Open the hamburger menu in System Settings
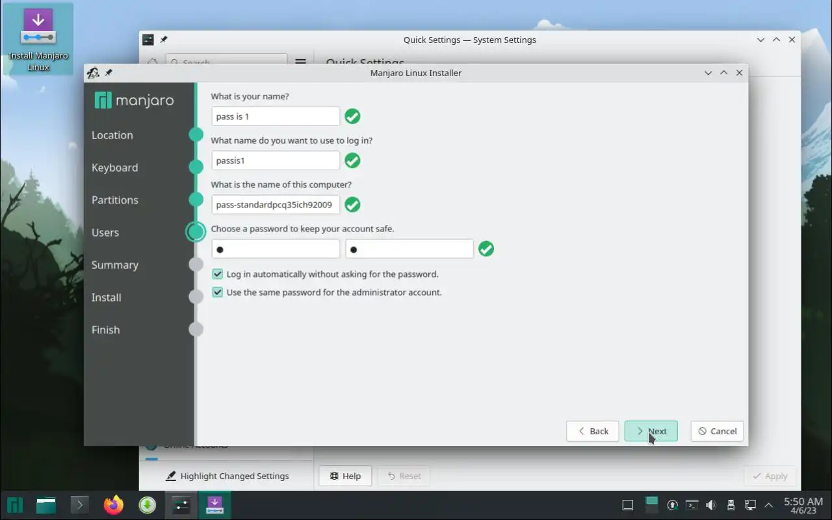 tap(300, 62)
